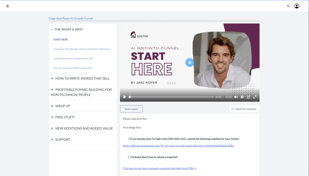
Task: Open 'Click here to see how to upload a snapshot' link
Action: (x=160, y=168)
